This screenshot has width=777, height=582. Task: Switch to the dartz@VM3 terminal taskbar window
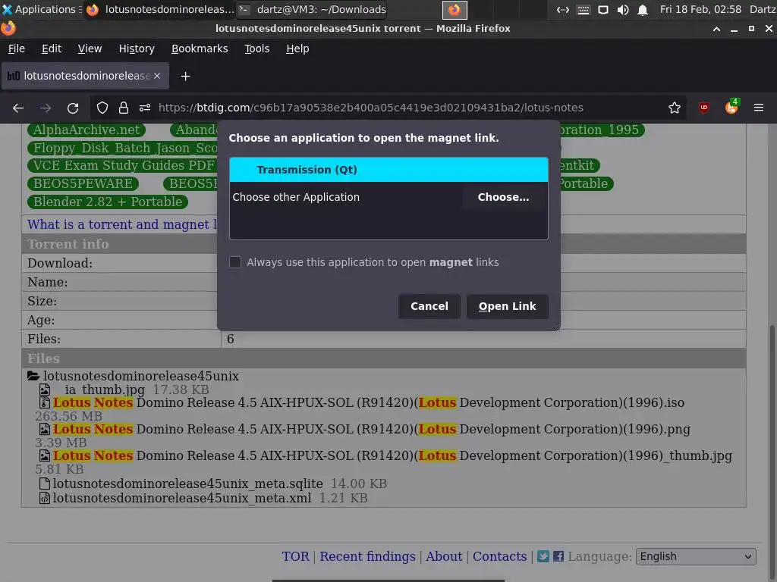click(312, 9)
